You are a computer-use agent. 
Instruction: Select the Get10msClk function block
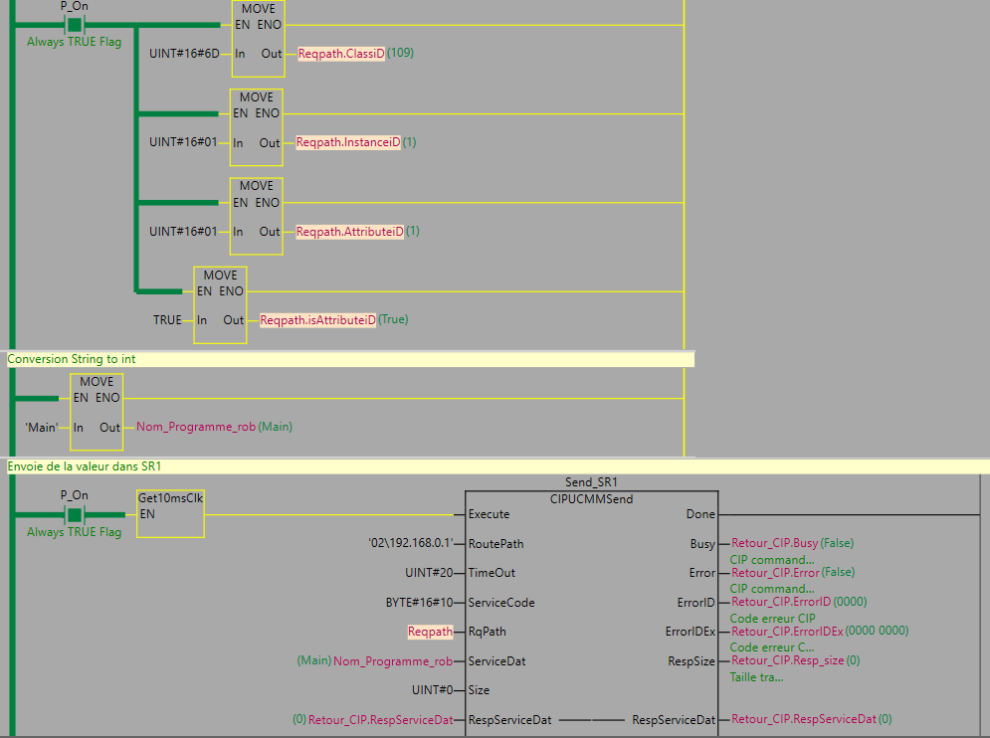point(170,514)
